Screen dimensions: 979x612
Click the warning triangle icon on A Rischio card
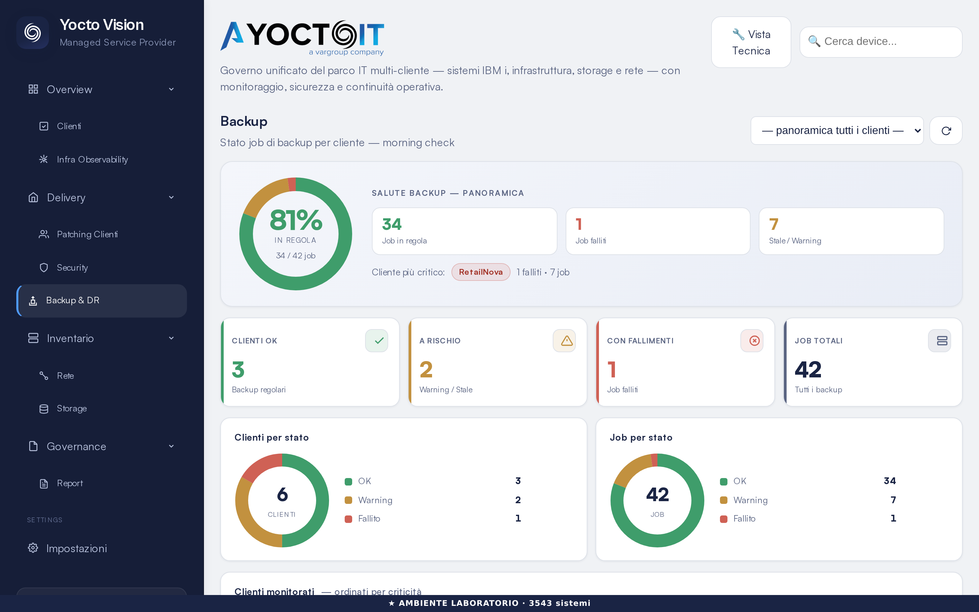point(564,341)
